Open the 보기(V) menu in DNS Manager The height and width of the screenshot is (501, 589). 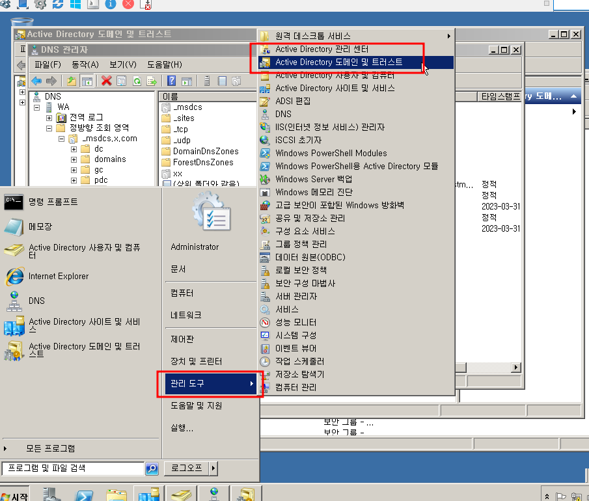tap(123, 64)
